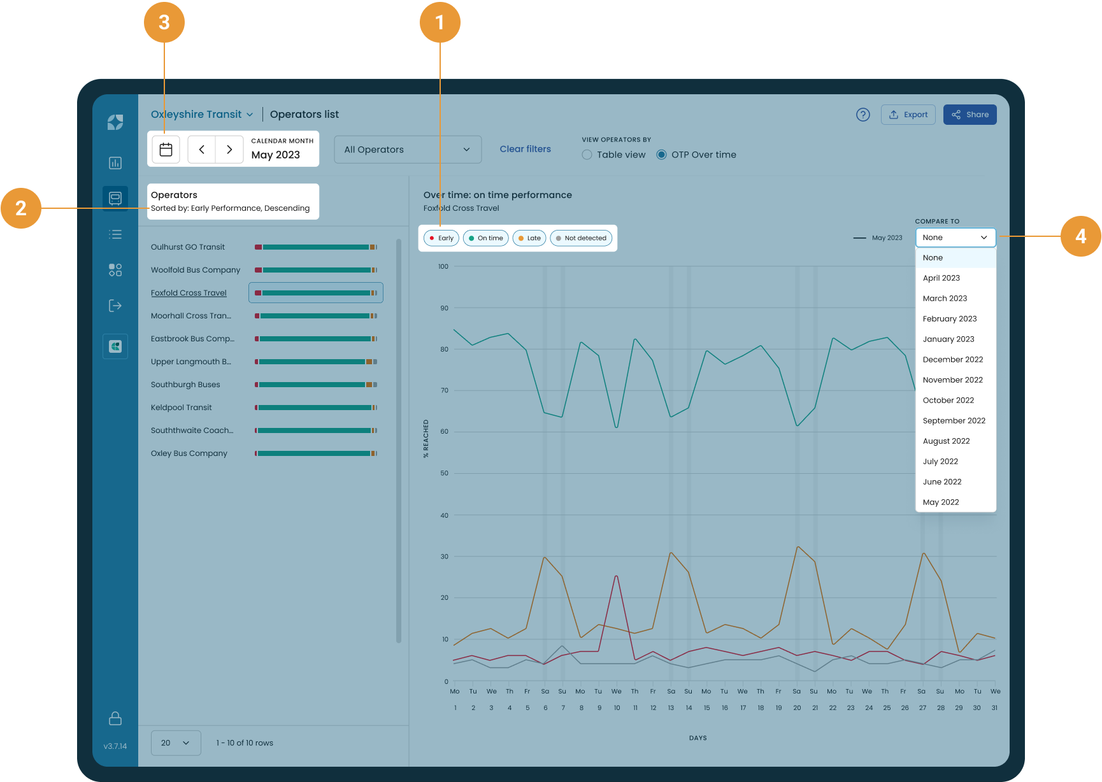Open the All Operators filter dropdown
The image size is (1102, 782).
point(408,150)
